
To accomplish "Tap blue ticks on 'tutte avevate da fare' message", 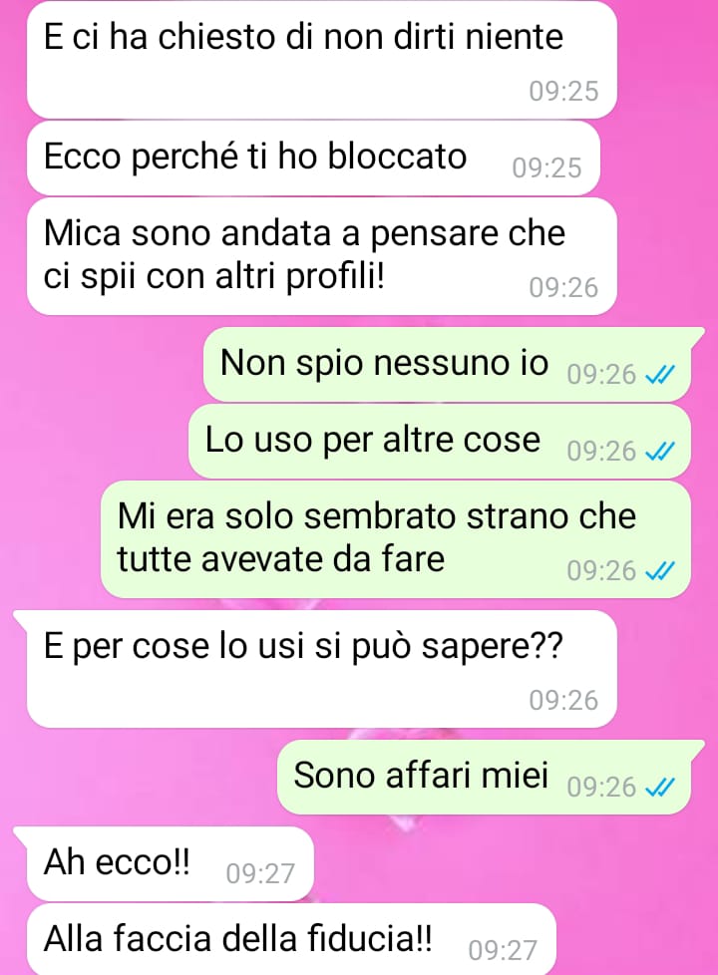I will tap(660, 571).
